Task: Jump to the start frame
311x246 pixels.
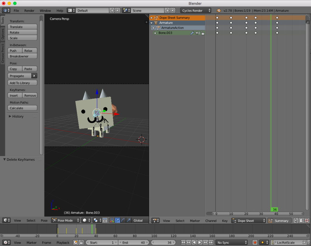Action: pyautogui.click(x=183, y=242)
